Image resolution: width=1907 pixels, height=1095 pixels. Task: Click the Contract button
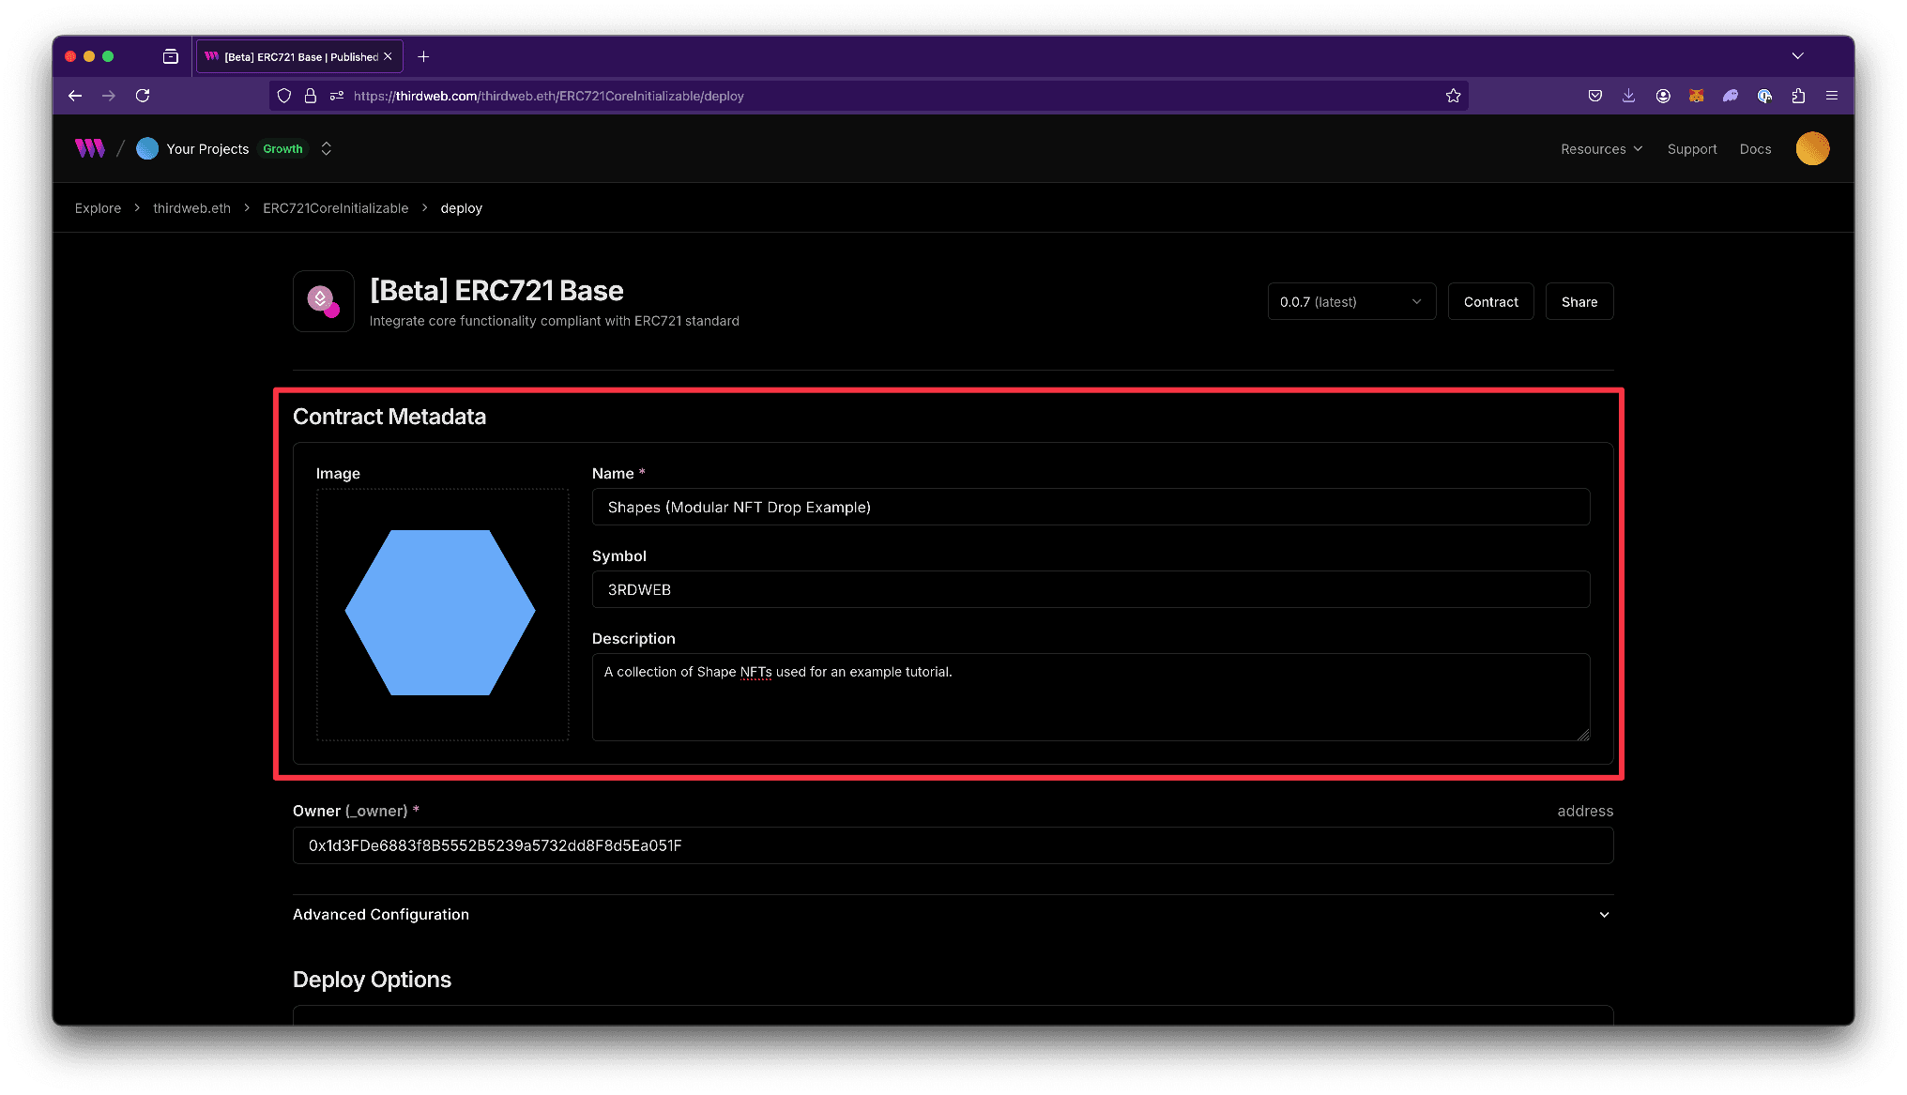click(x=1490, y=301)
